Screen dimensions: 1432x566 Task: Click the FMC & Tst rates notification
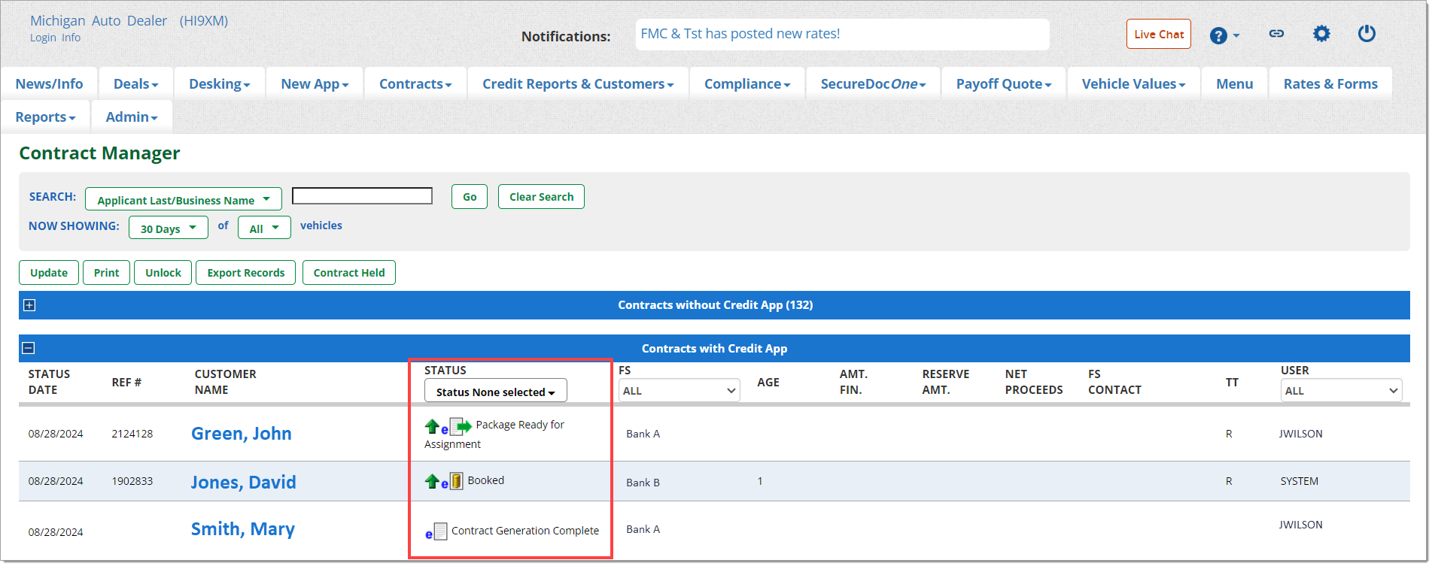(740, 34)
